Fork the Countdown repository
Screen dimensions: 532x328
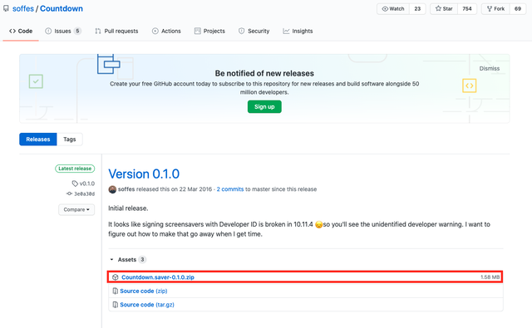[495, 9]
